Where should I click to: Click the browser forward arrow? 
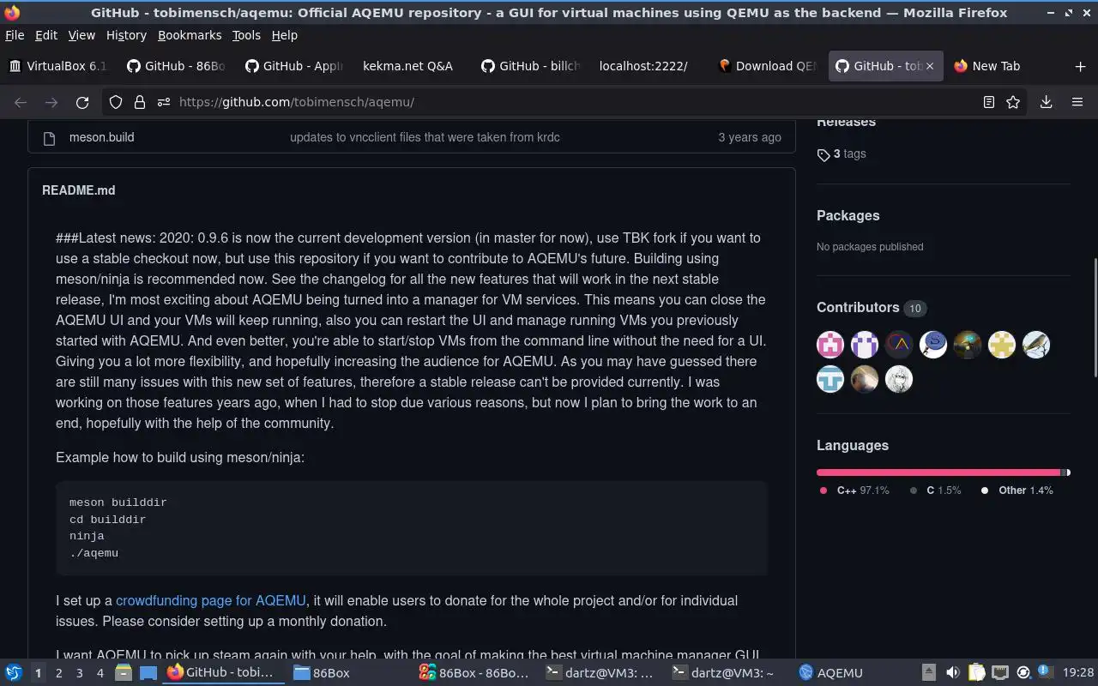pos(51,102)
